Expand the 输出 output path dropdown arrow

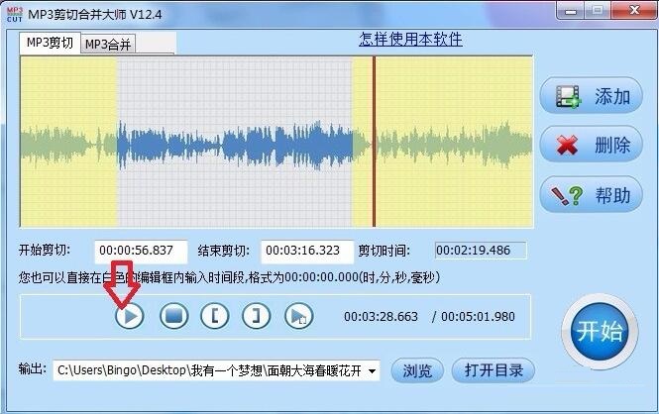pos(372,370)
